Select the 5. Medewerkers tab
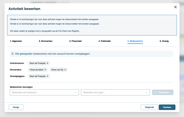Image resolution: width=184 pixels, height=117 pixels. click(135, 41)
